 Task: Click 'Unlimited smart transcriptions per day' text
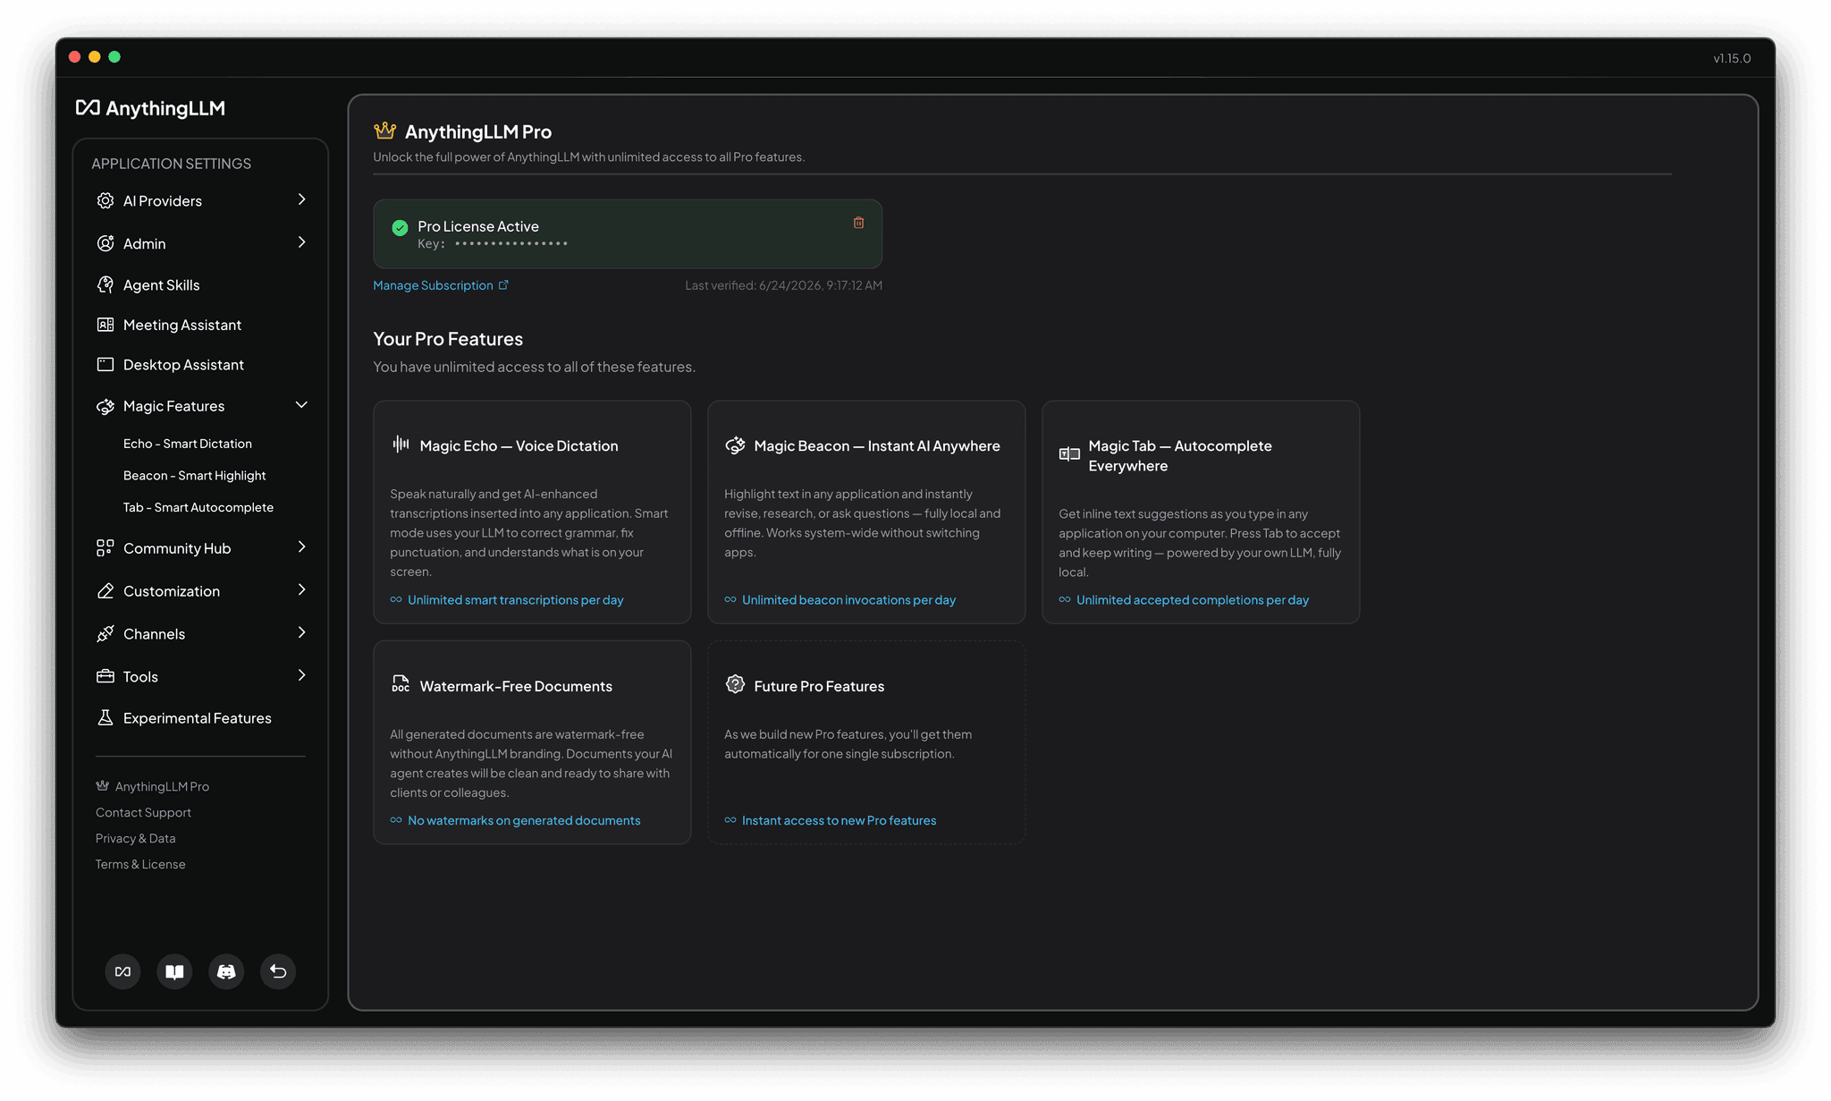[x=516, y=600]
